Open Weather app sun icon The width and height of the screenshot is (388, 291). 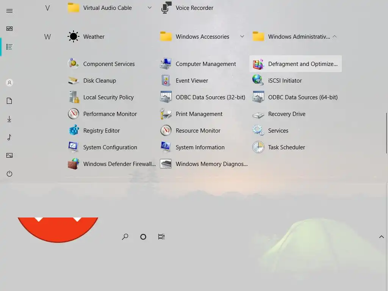[x=73, y=37]
